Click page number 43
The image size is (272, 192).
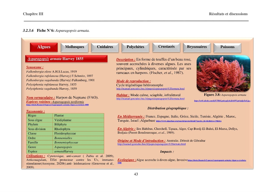[x=136, y=174]
